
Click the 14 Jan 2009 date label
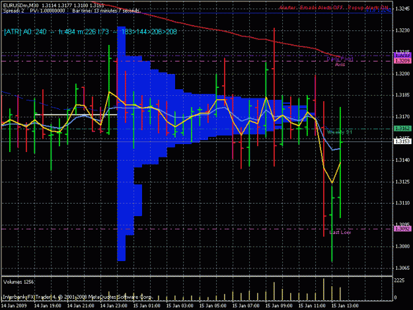click(14, 306)
